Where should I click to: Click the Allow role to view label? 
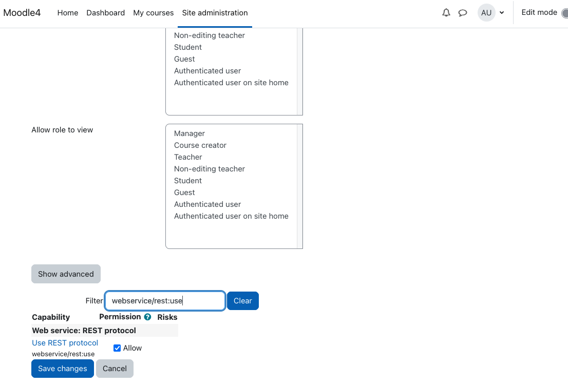62,130
